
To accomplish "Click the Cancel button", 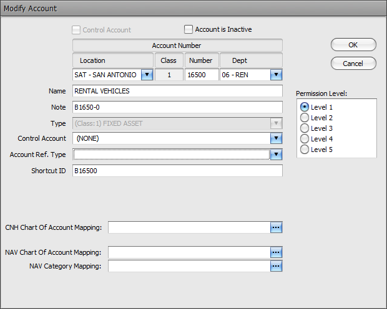I will click(x=353, y=64).
